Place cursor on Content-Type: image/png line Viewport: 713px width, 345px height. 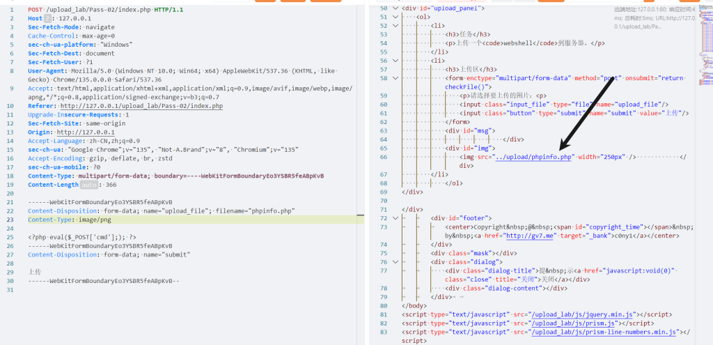(x=69, y=220)
